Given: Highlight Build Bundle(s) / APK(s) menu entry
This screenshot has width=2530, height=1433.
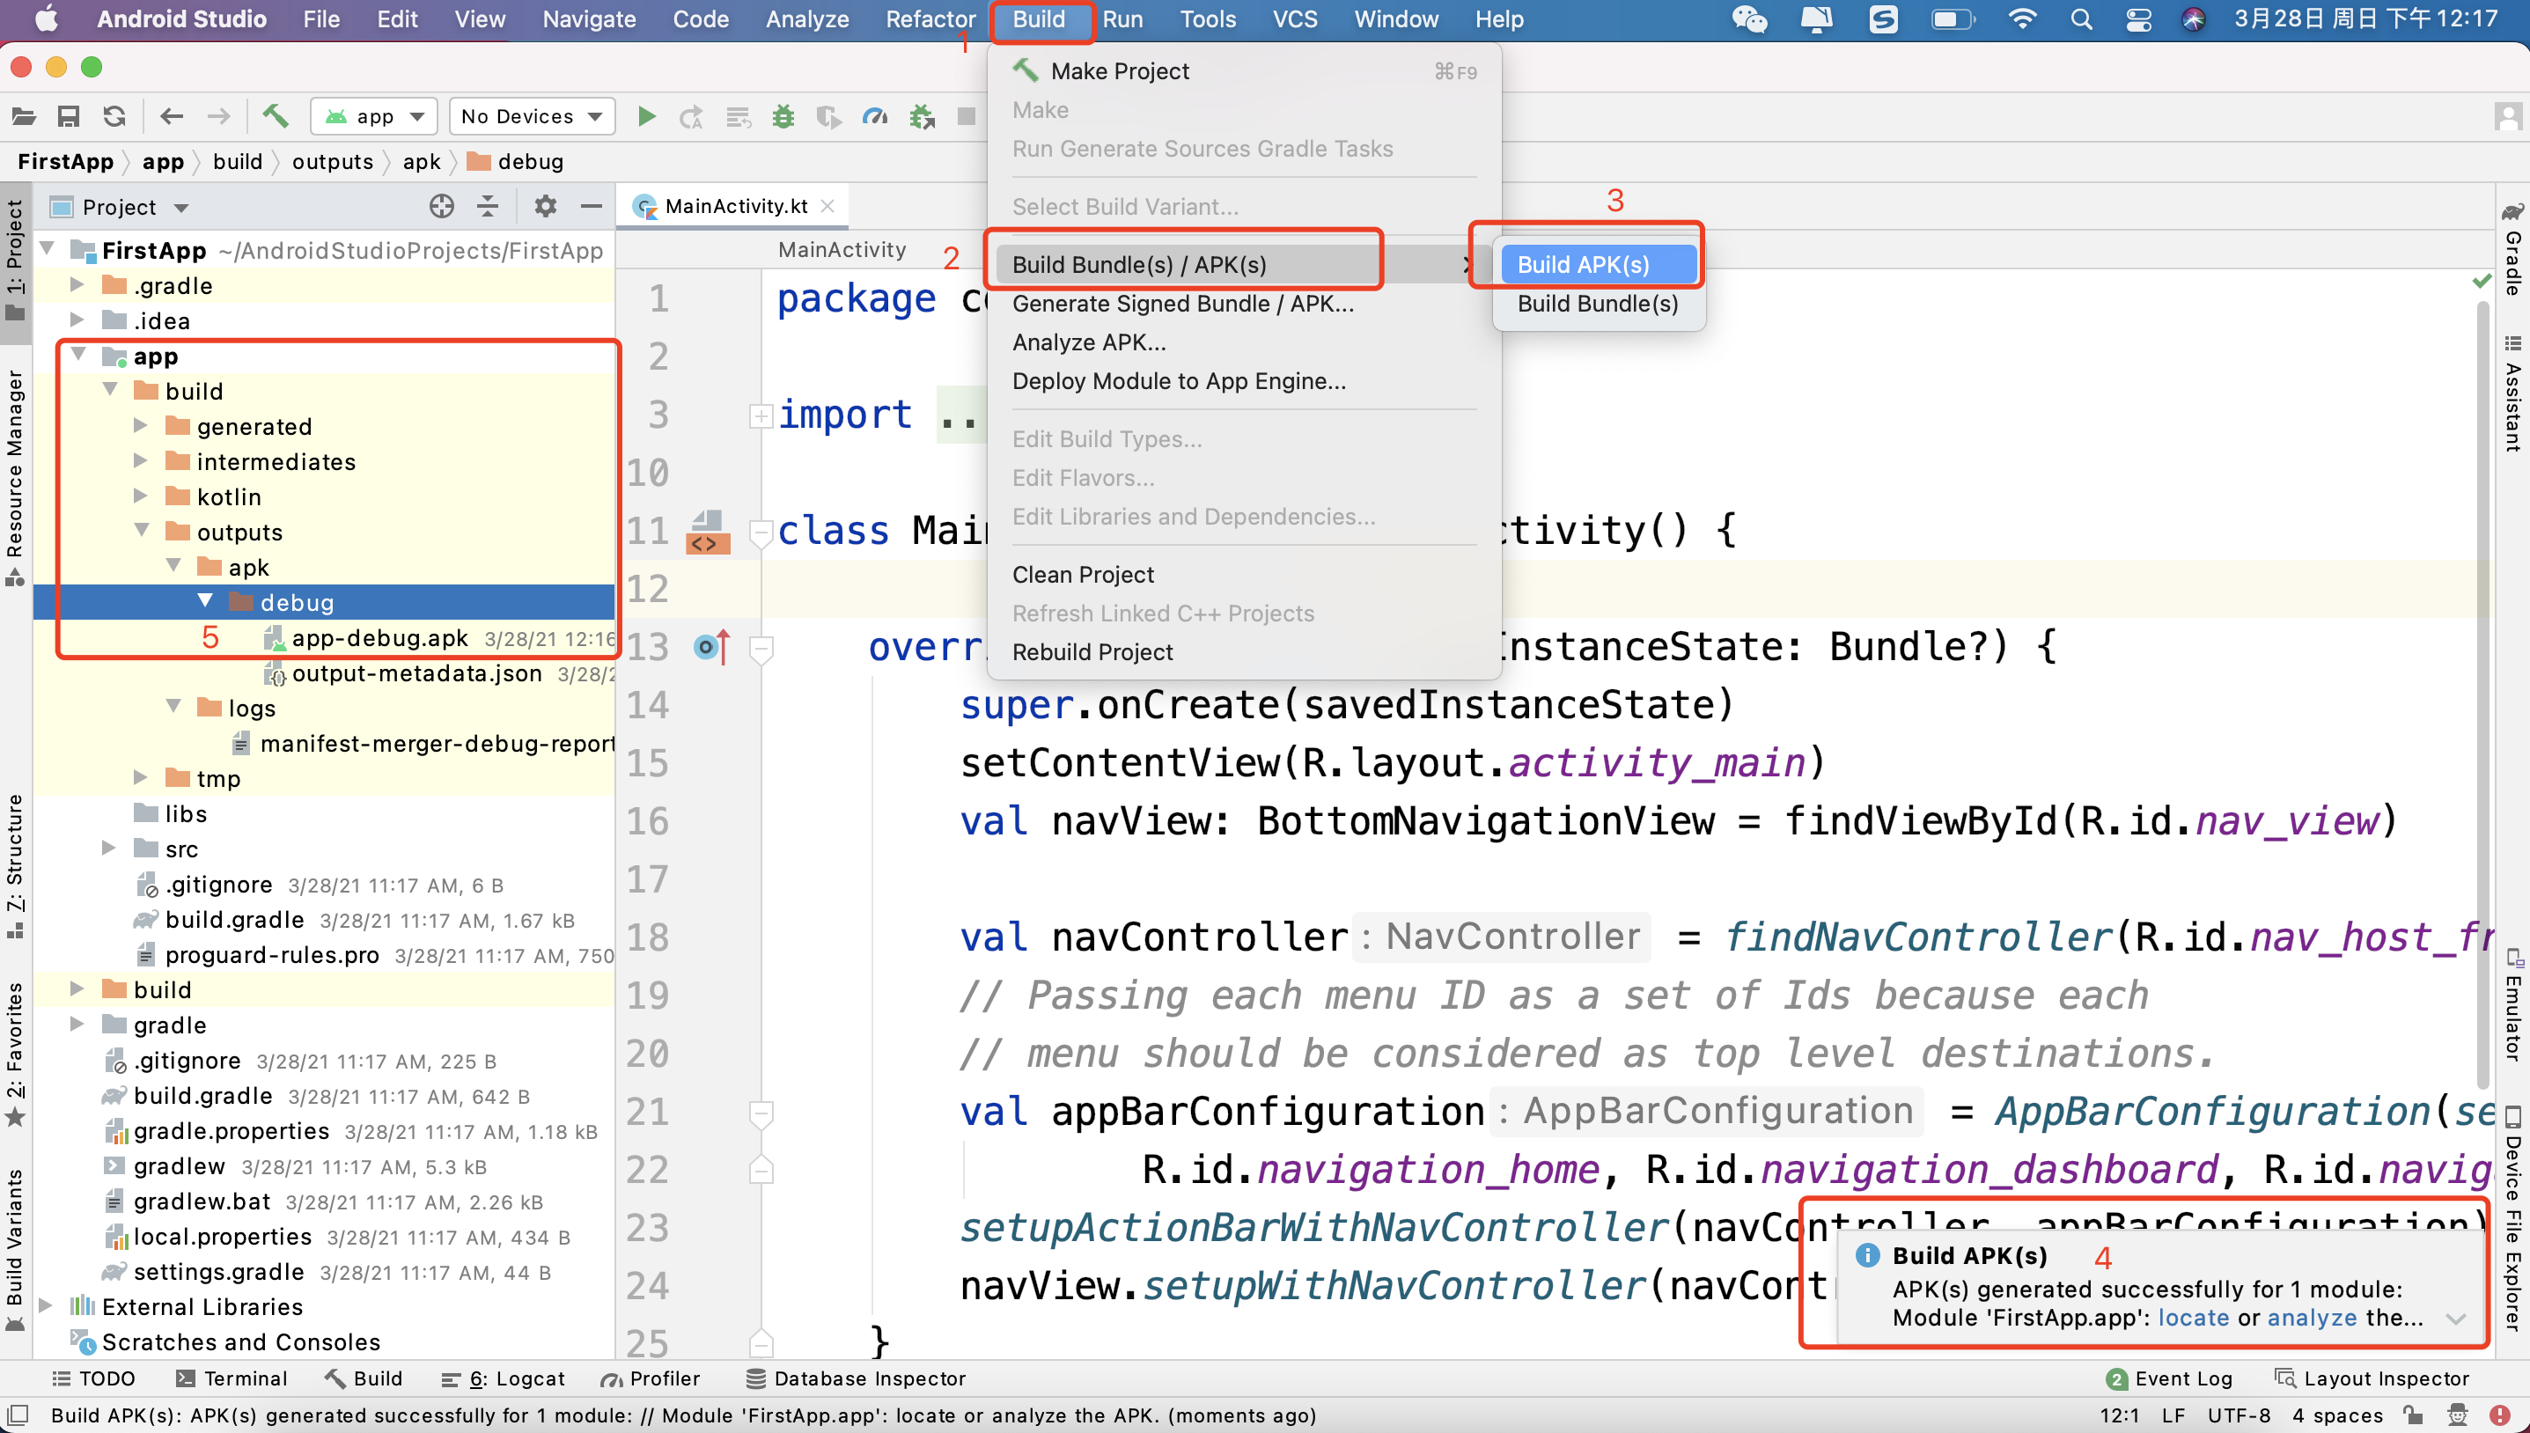Looking at the screenshot, I should point(1138,264).
